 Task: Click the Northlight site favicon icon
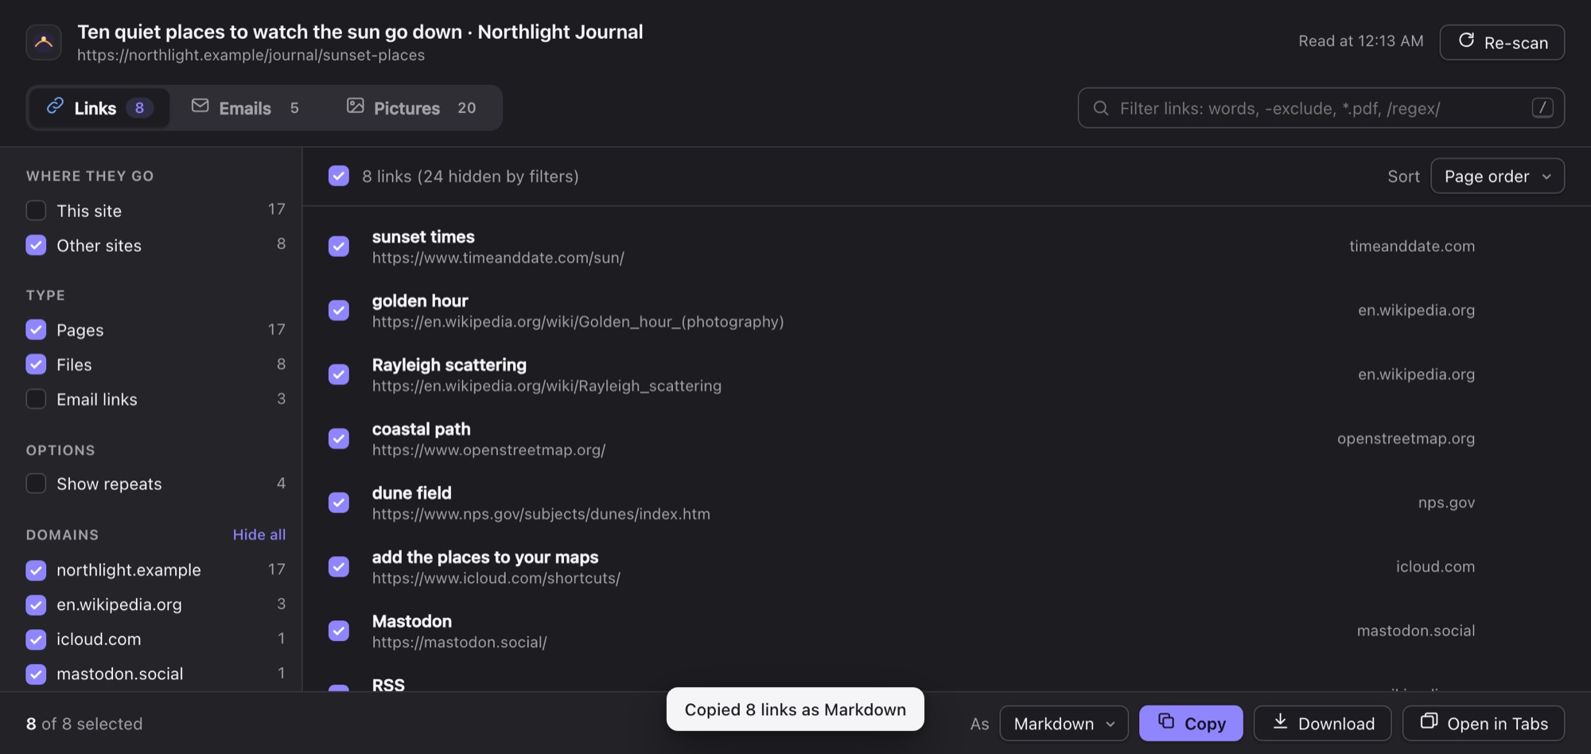(44, 42)
